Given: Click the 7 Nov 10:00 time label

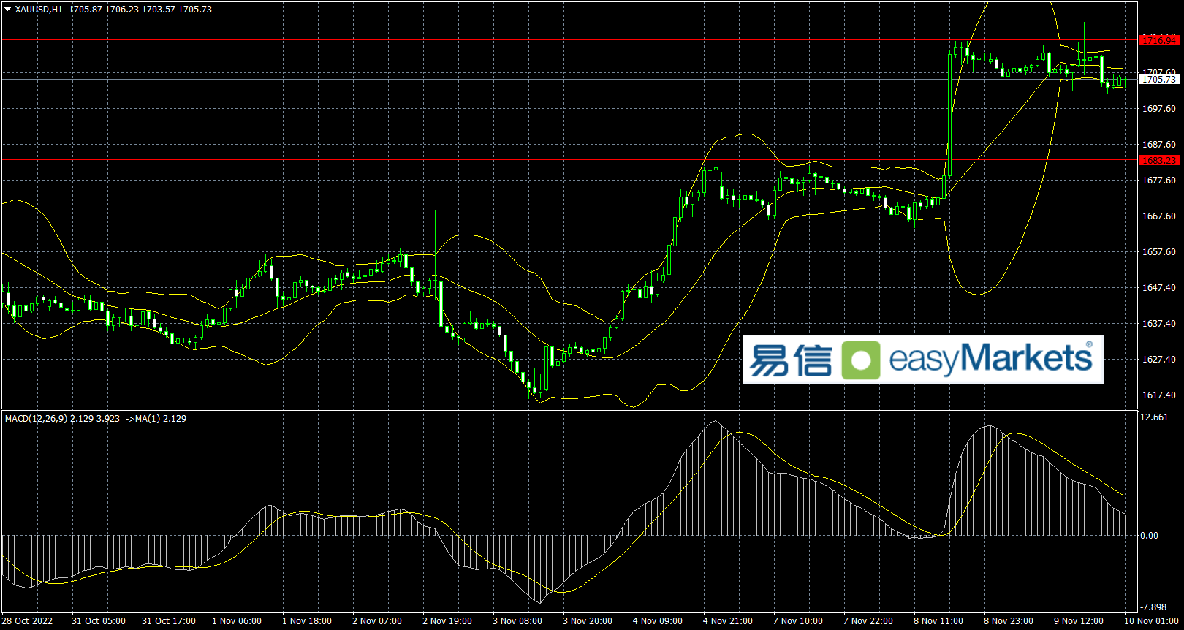Looking at the screenshot, I should pos(798,621).
